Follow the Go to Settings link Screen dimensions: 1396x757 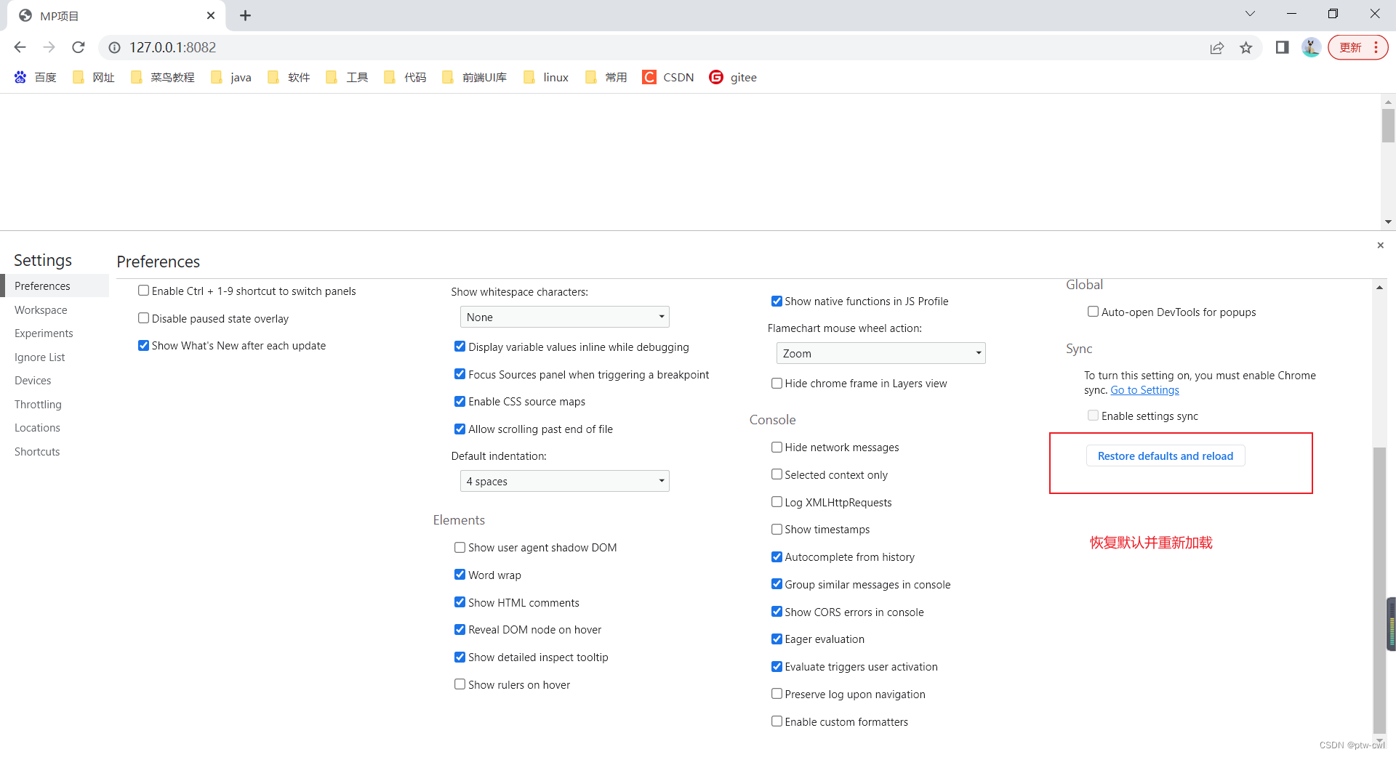coord(1144,390)
